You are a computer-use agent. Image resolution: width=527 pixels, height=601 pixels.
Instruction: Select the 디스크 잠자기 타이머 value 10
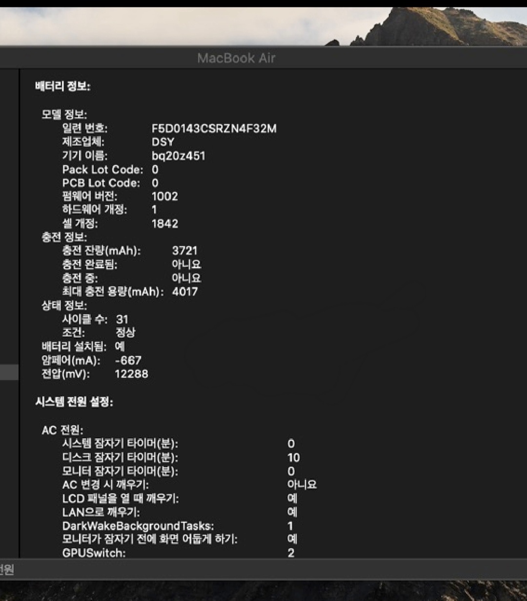[294, 458]
